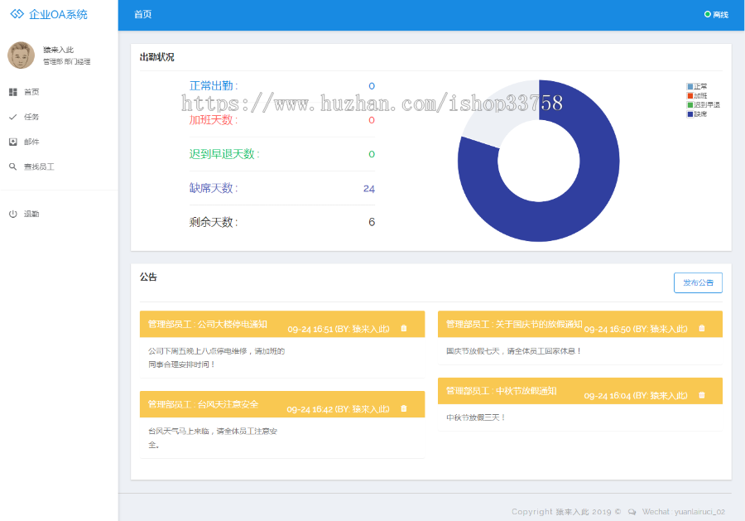
Task: Delete the 台风天注意安全 announcement via trash icon
Action: tap(403, 406)
